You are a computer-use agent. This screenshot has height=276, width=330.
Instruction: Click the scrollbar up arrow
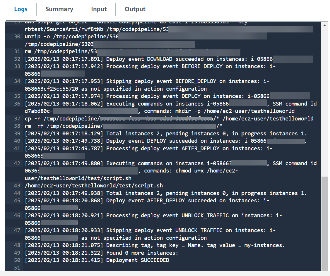click(325, 25)
